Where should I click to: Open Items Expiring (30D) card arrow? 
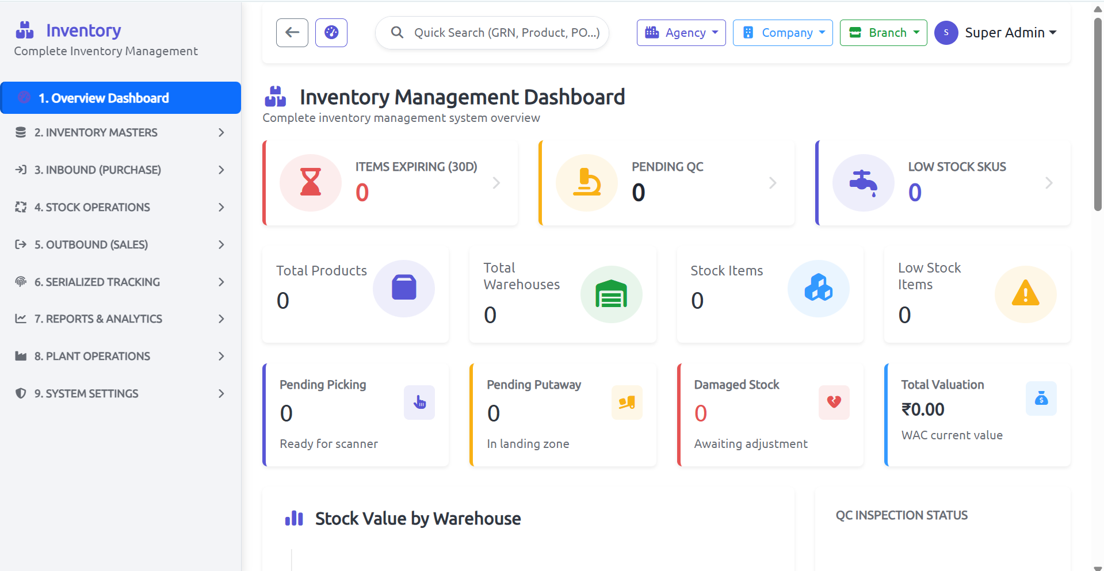pyautogui.click(x=496, y=183)
